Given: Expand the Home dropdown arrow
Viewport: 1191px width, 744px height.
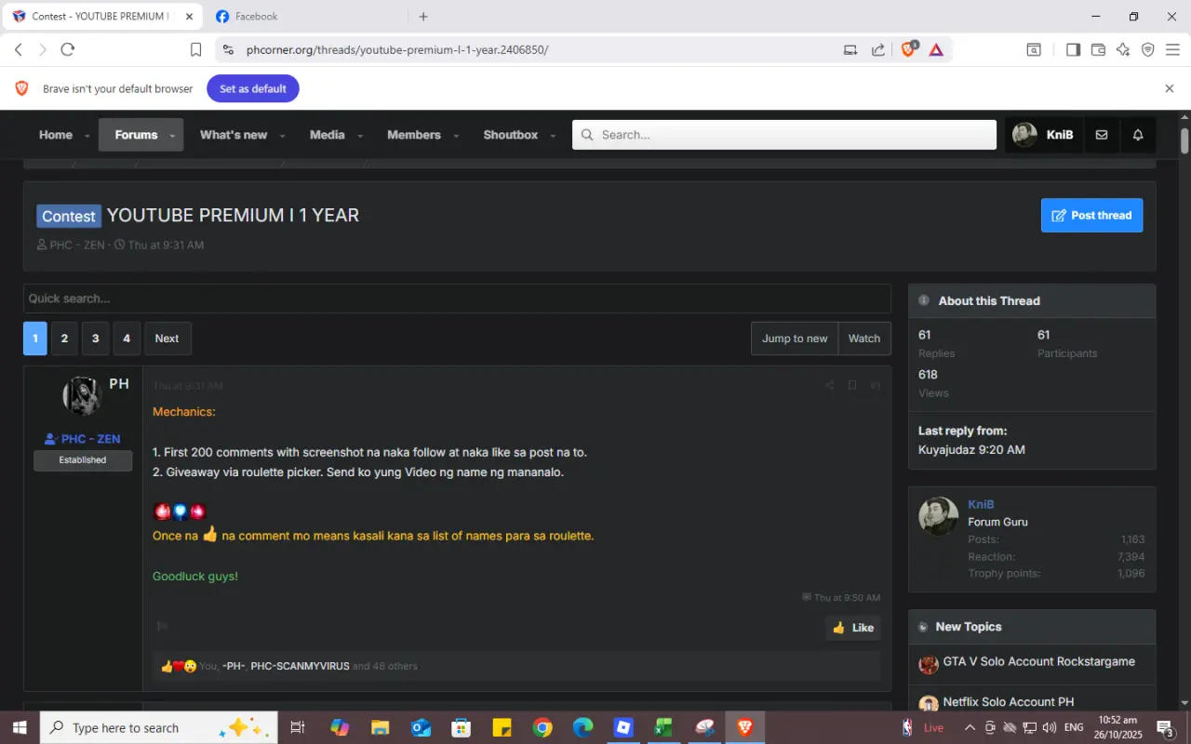Looking at the screenshot, I should coord(87,136).
